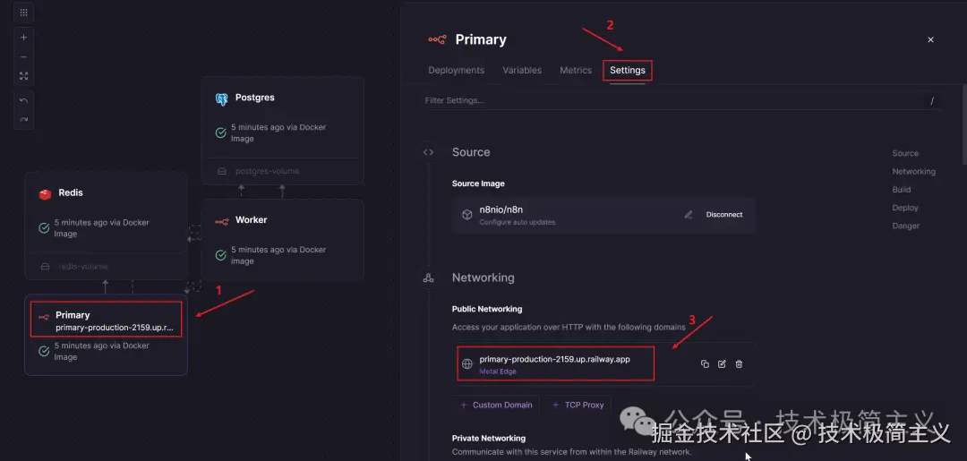Click the redis-volume label
This screenshot has width=967, height=461.
point(83,266)
